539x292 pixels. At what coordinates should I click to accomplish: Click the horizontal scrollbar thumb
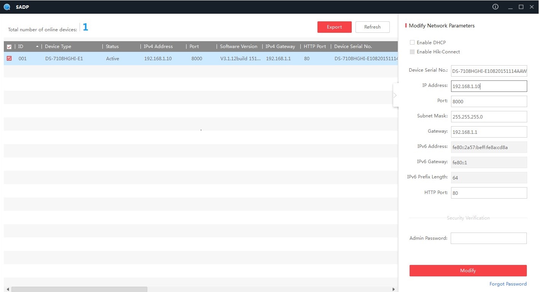tap(79, 289)
